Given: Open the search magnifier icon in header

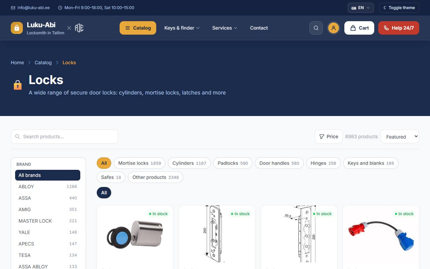Looking at the screenshot, I should [316, 28].
